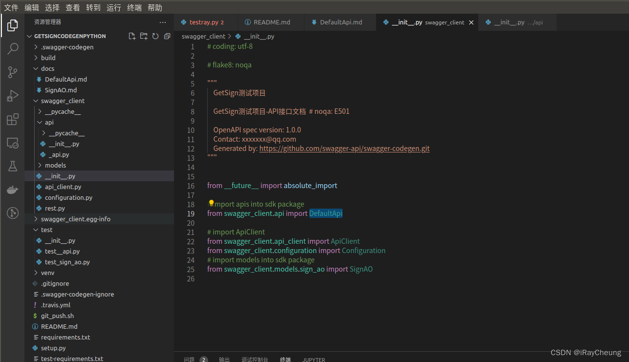Viewport: 629px width, 362px height.
Task: Open the 帮助 menu
Action: click(x=155, y=7)
